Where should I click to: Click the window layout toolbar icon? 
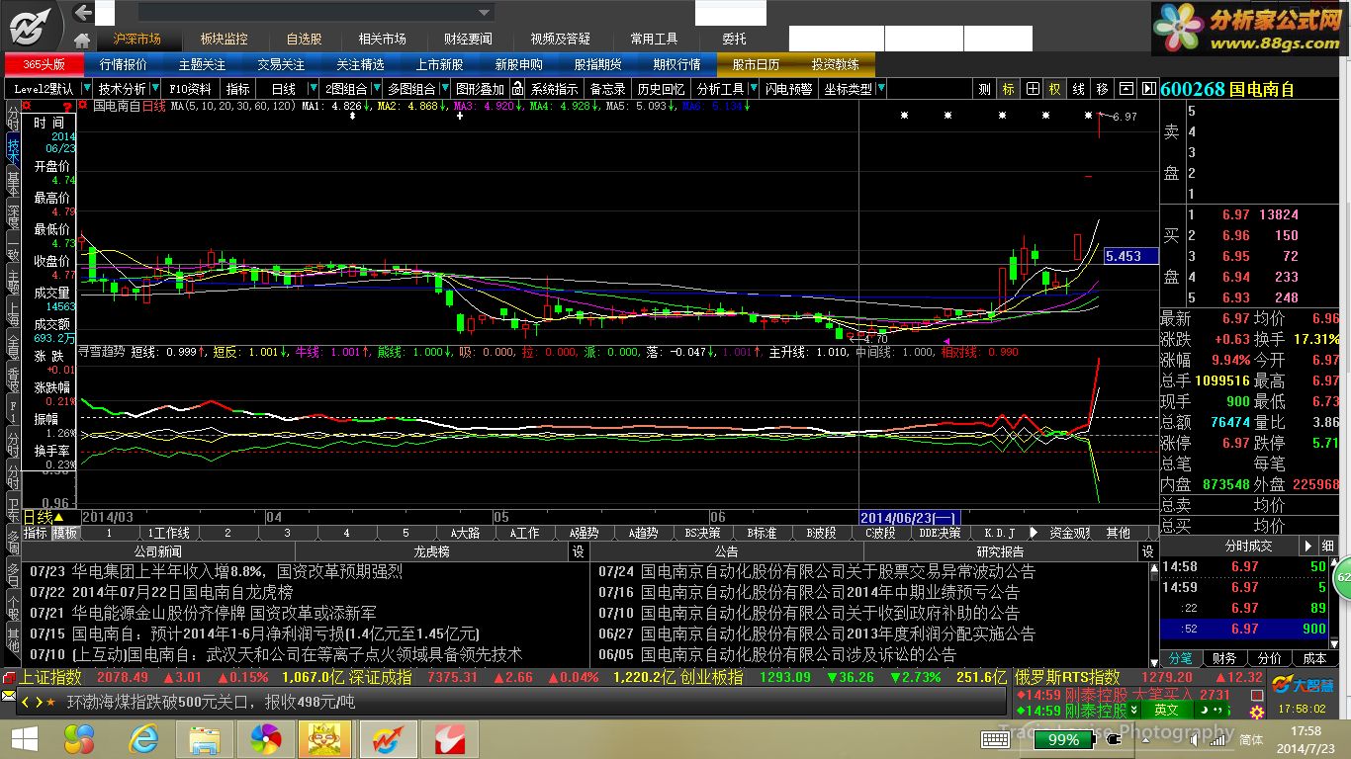1126,89
